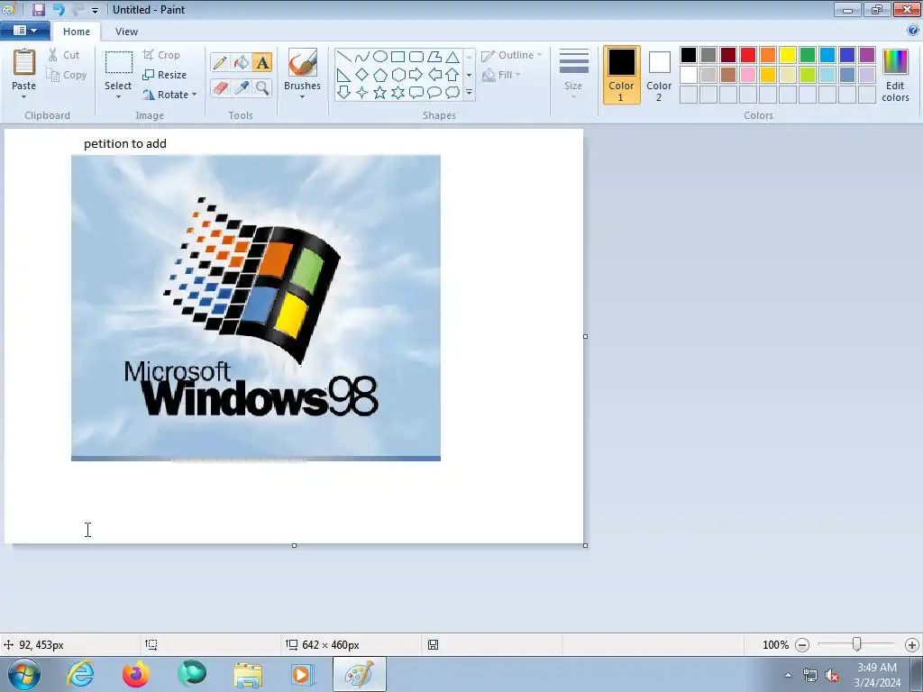Screen dimensions: 923x692
Task: Choose the Diamond shape
Action: [x=362, y=75]
